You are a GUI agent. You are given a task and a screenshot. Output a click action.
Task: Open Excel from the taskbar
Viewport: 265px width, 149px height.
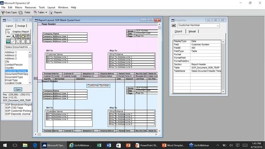(x=99, y=145)
